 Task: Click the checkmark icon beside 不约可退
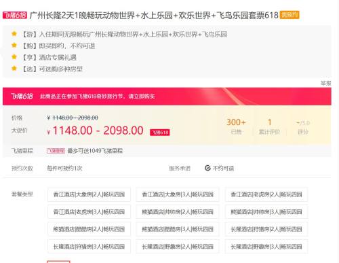[207, 168]
